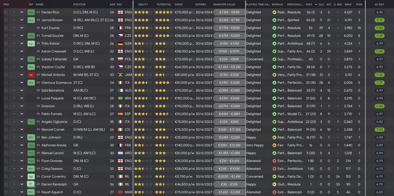The width and height of the screenshot is (394, 196).
Task: Click Thilo Kehrer's 'Agn' status icon
Action: tap(31, 44)
